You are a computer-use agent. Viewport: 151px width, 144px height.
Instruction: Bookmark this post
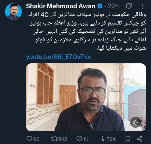(x=128, y=139)
